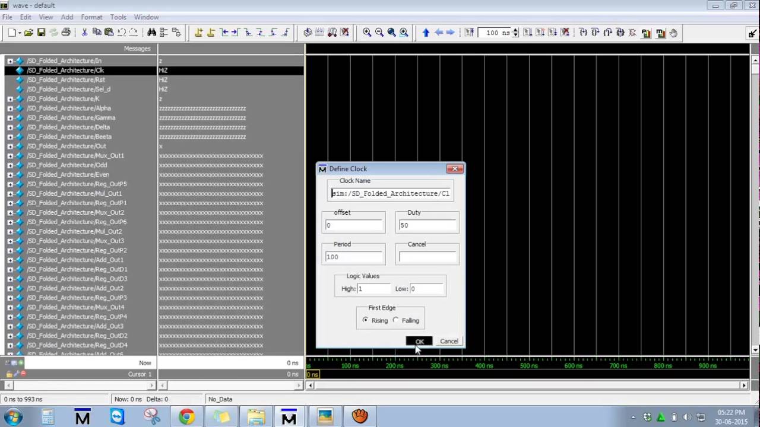Expand the Alpha signal bus
The image size is (760, 427).
click(10, 108)
